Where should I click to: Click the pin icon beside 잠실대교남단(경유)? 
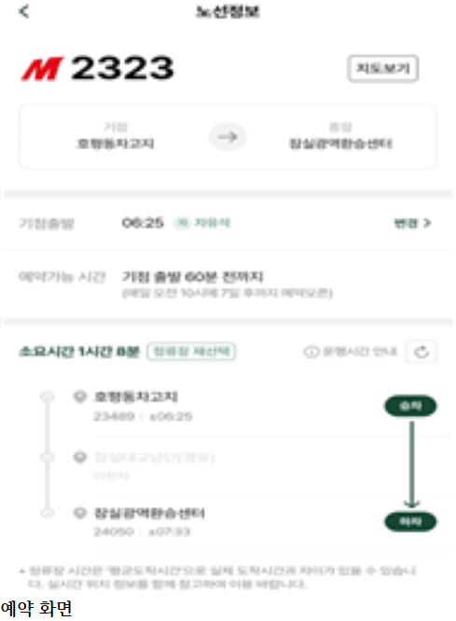(x=80, y=458)
